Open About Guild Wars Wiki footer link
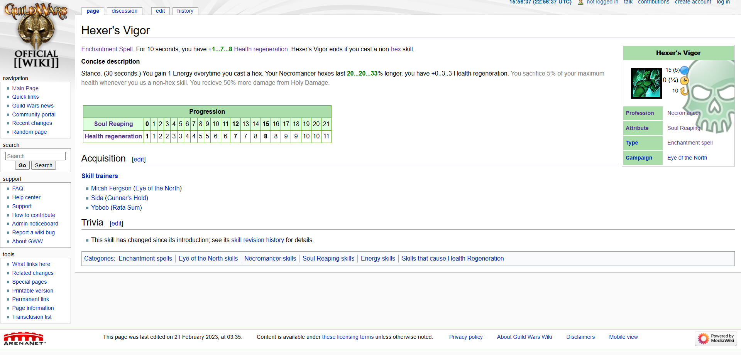The image size is (741, 355). click(x=524, y=337)
